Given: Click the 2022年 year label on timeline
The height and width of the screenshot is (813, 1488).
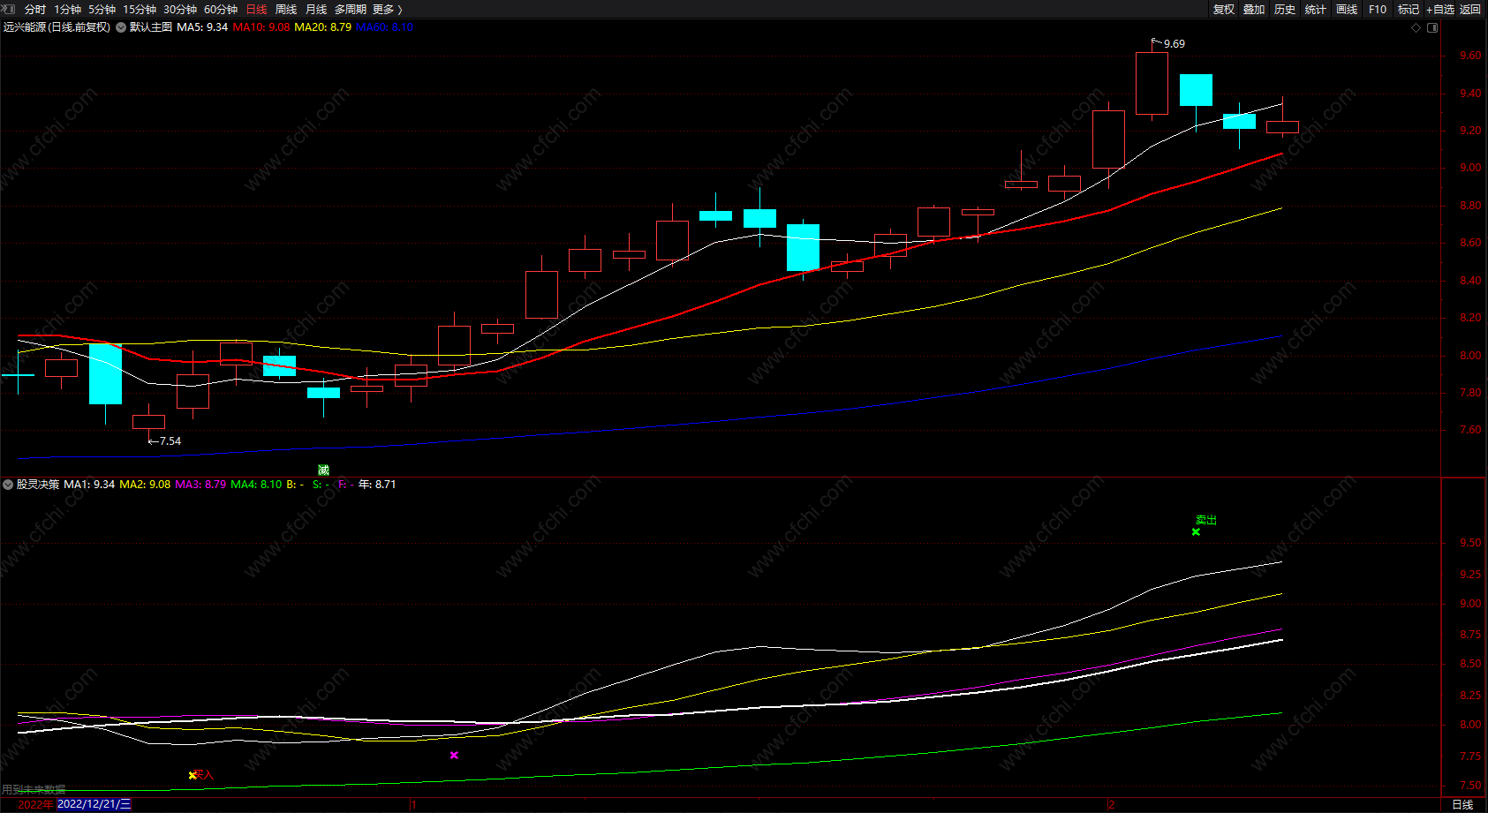Looking at the screenshot, I should click(36, 804).
